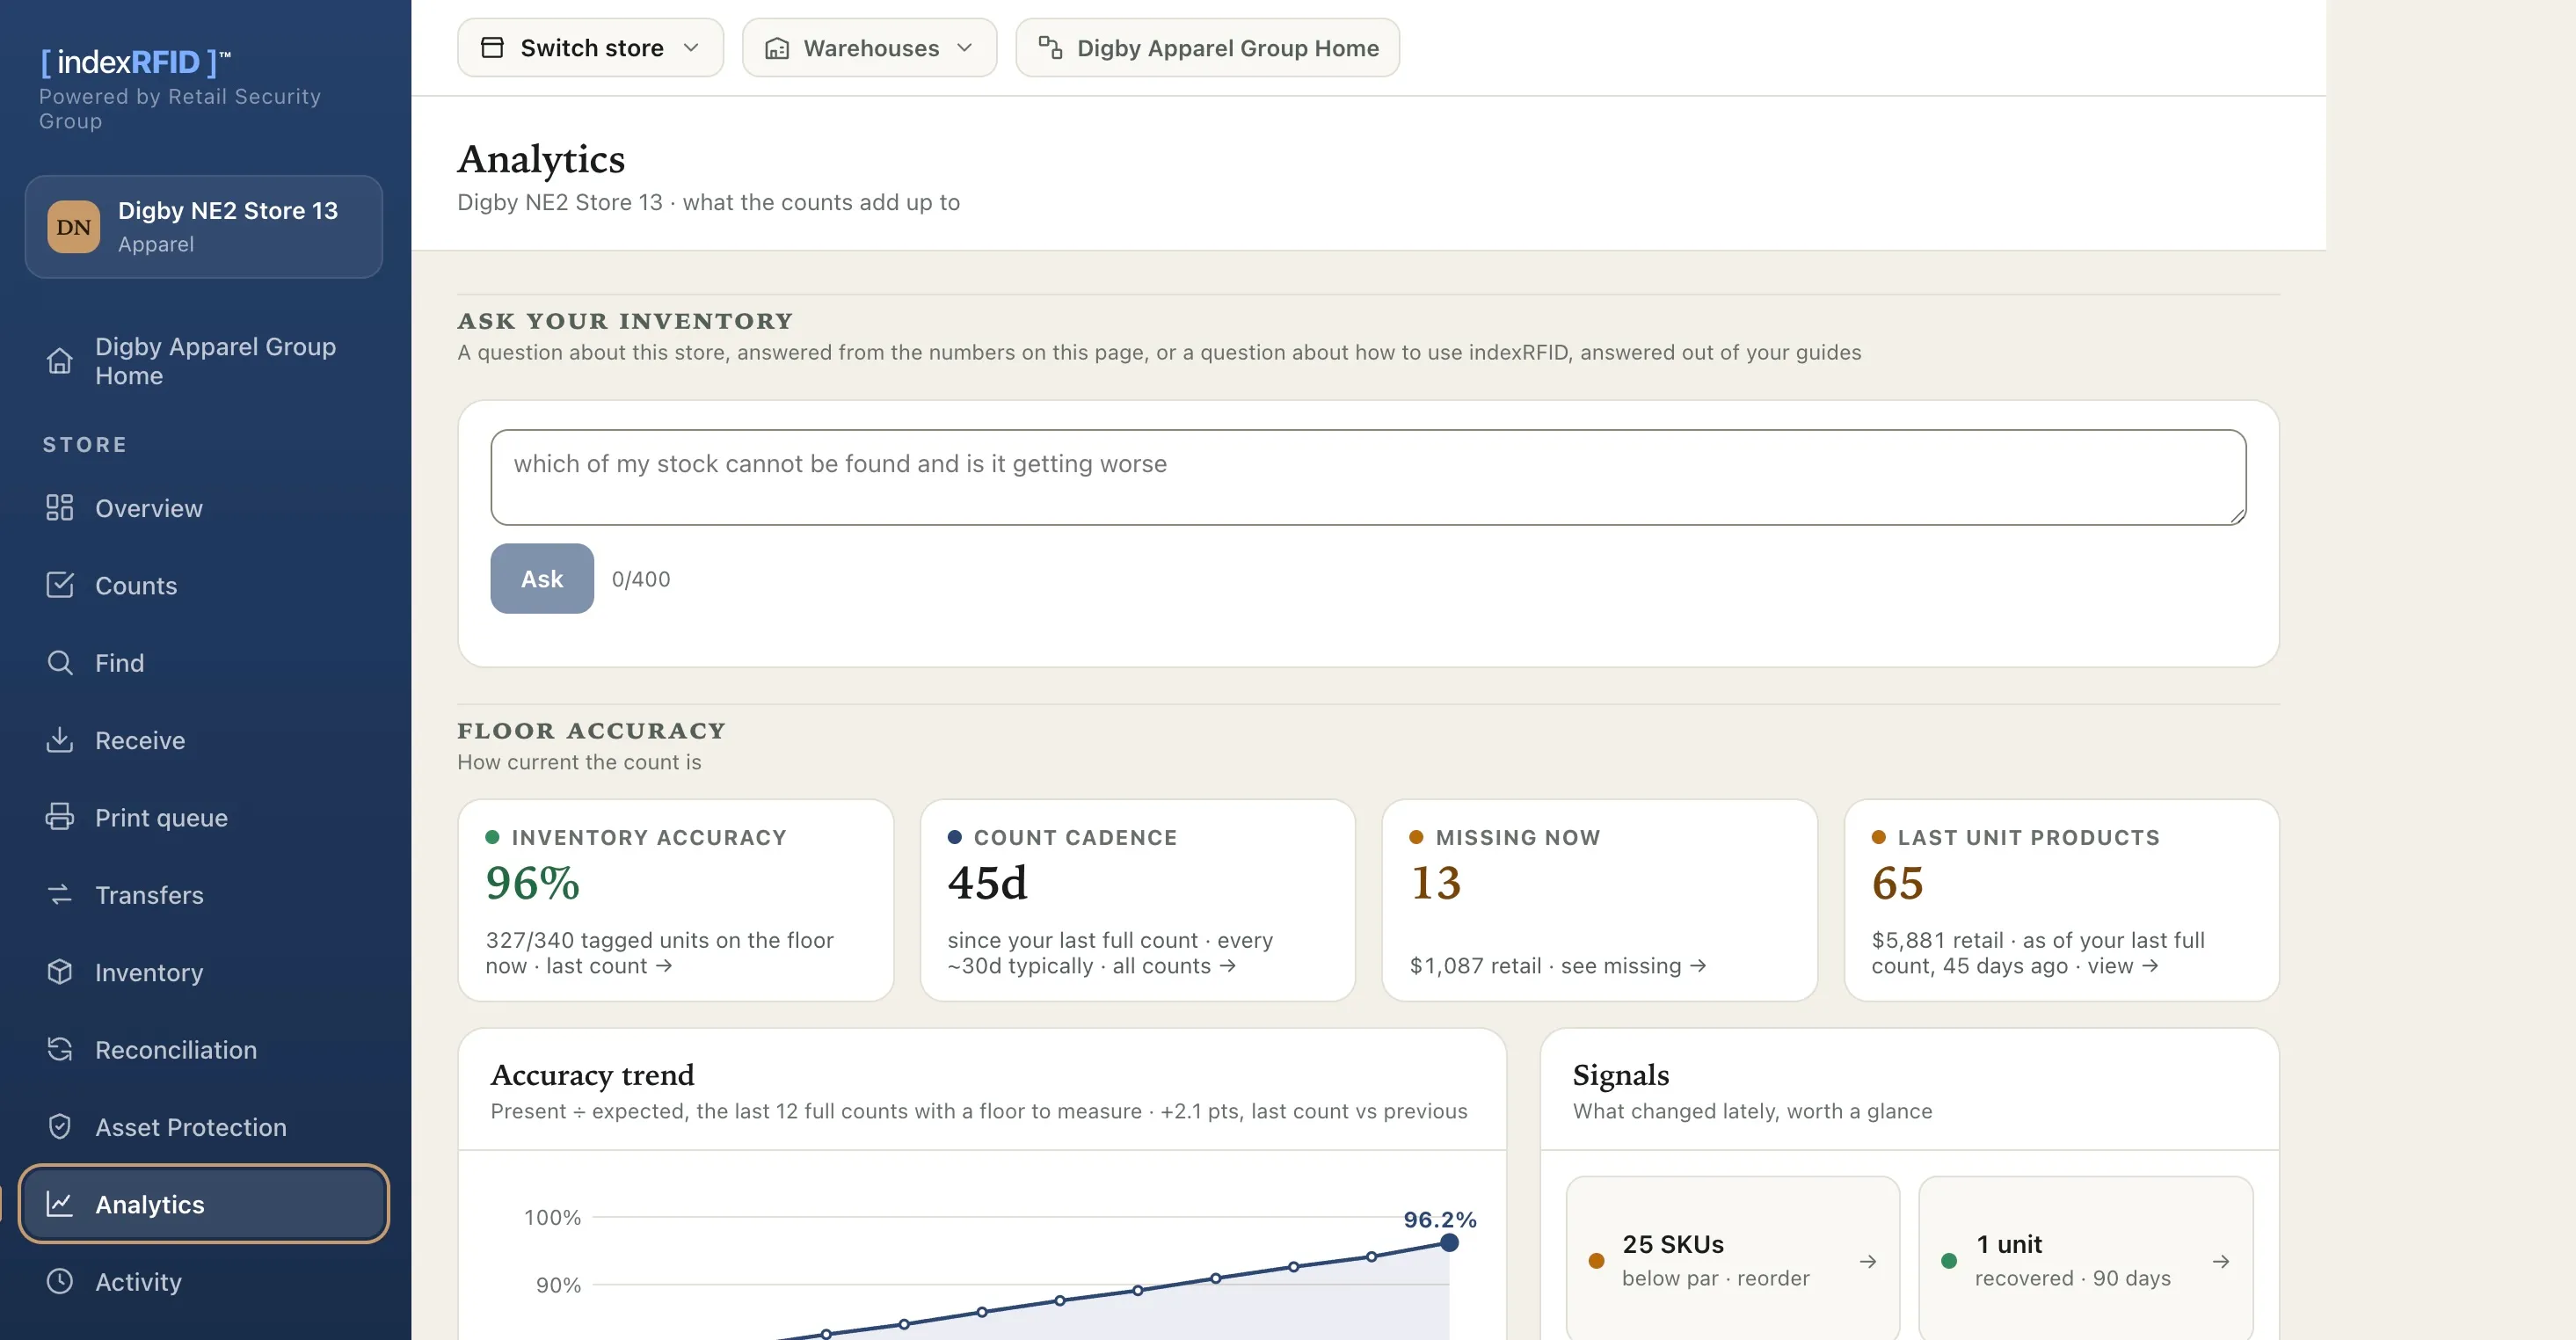
Task: Click the DN store avatar badge
Action: click(73, 227)
